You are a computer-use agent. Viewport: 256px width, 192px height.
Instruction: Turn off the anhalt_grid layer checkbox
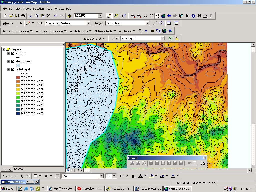[13, 69]
